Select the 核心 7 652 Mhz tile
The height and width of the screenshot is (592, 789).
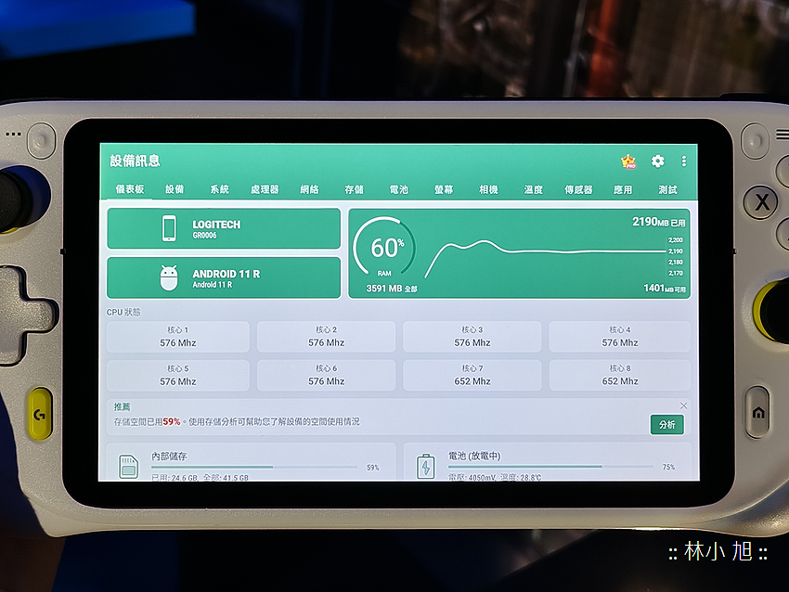pos(472,375)
